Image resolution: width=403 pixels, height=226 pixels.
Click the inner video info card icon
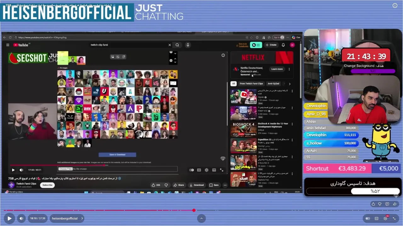[223, 55]
